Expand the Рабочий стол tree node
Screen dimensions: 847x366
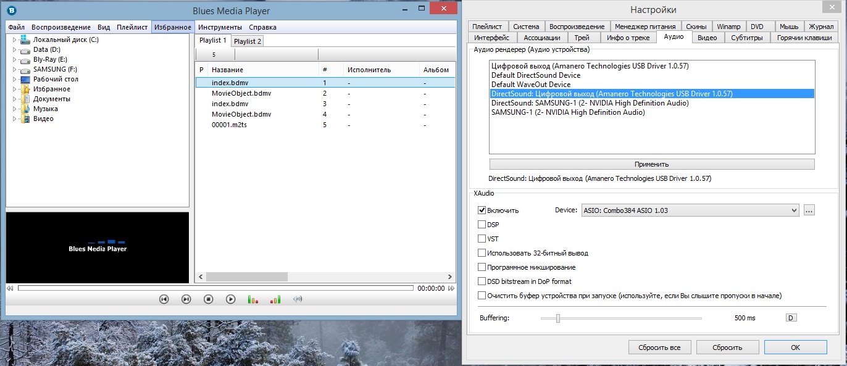(14, 79)
